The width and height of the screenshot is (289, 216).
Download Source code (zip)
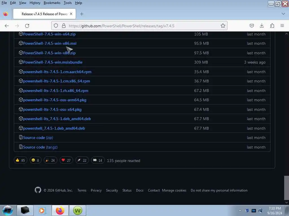38,138
